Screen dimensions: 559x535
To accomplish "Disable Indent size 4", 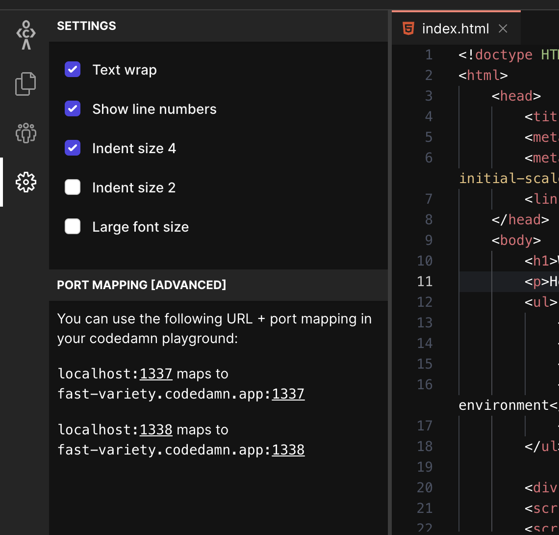I will [x=72, y=148].
